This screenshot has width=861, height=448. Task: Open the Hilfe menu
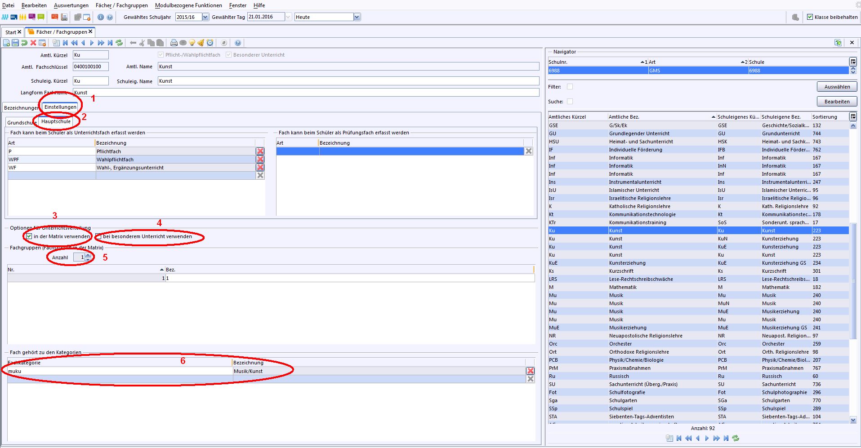point(259,5)
